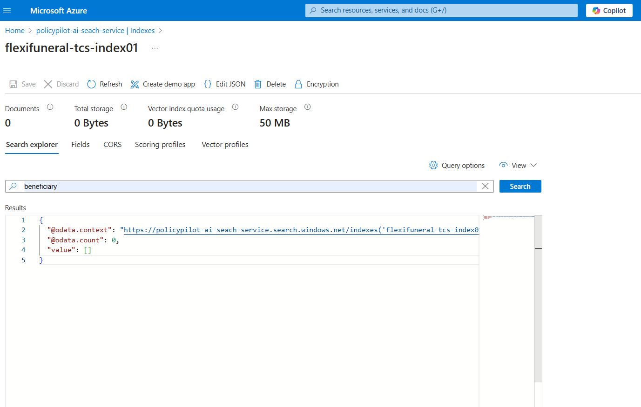Open the @odata.context URL link

[301, 230]
